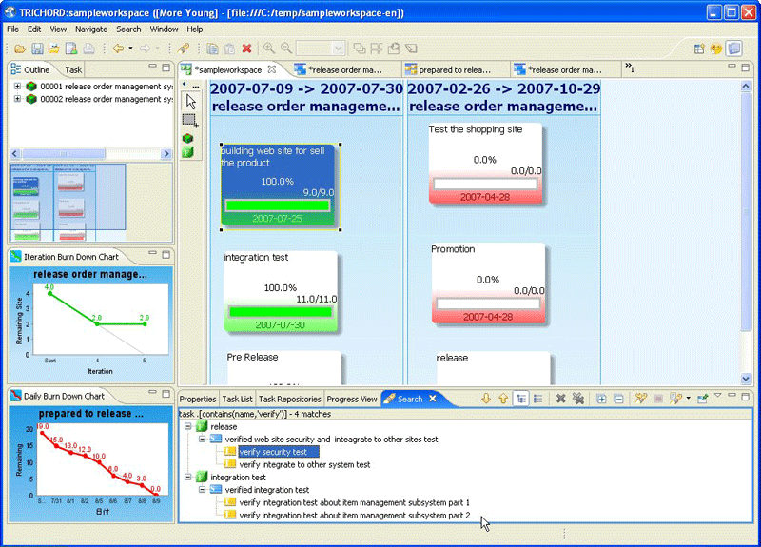The width and height of the screenshot is (761, 547).
Task: Click the Search flashlight toolbar icon
Action: pos(184,49)
